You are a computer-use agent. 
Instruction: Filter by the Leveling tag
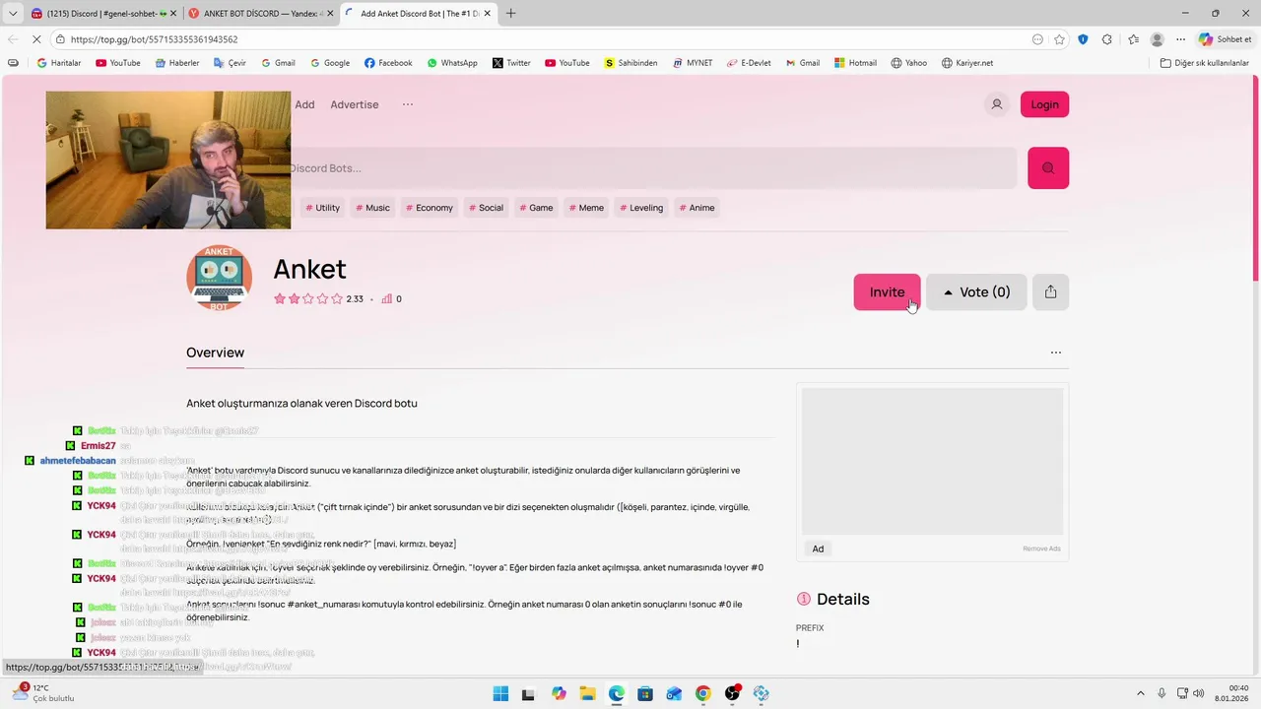pos(642,208)
